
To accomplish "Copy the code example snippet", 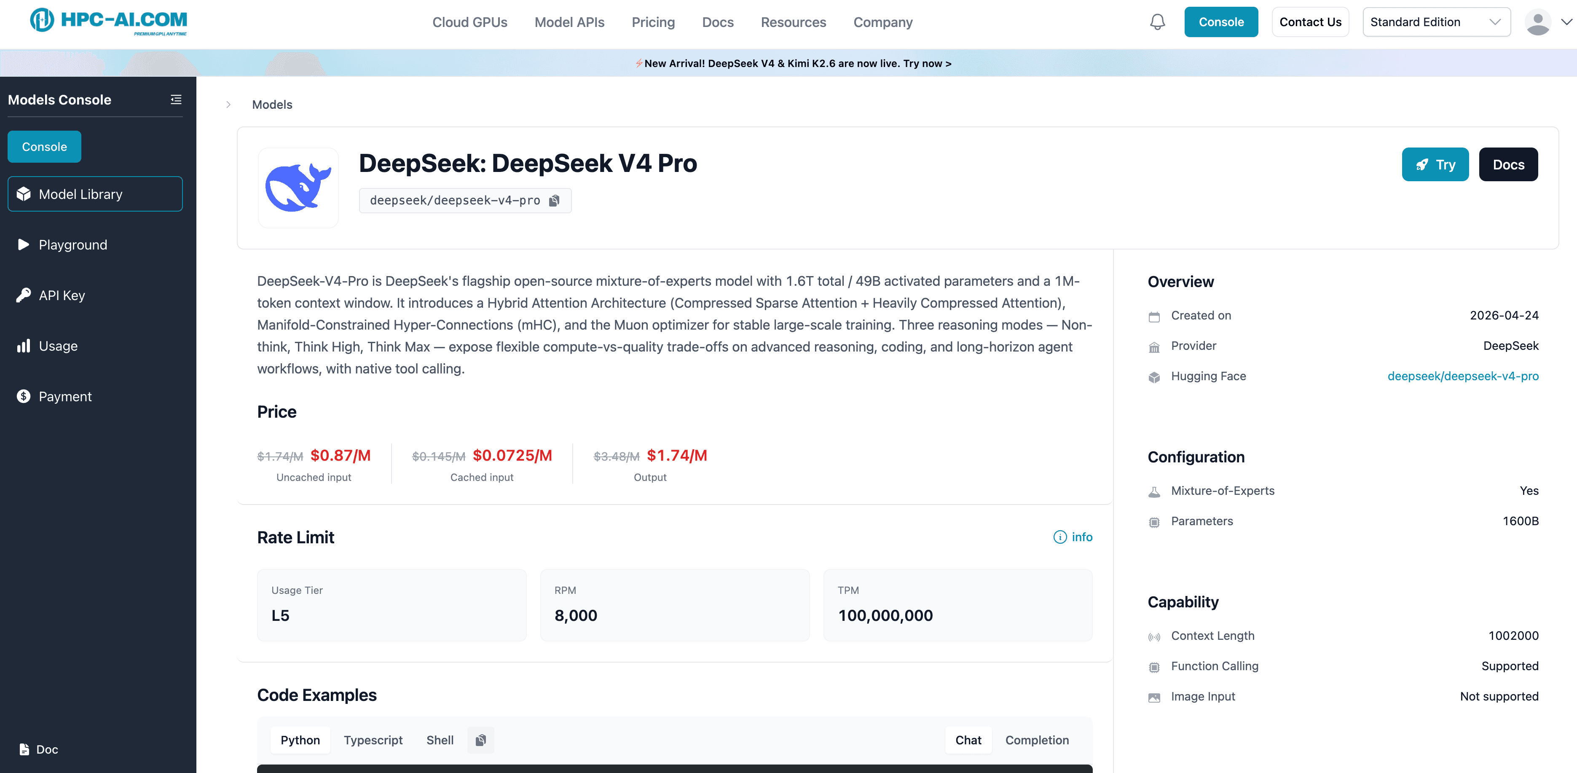I will [x=480, y=740].
